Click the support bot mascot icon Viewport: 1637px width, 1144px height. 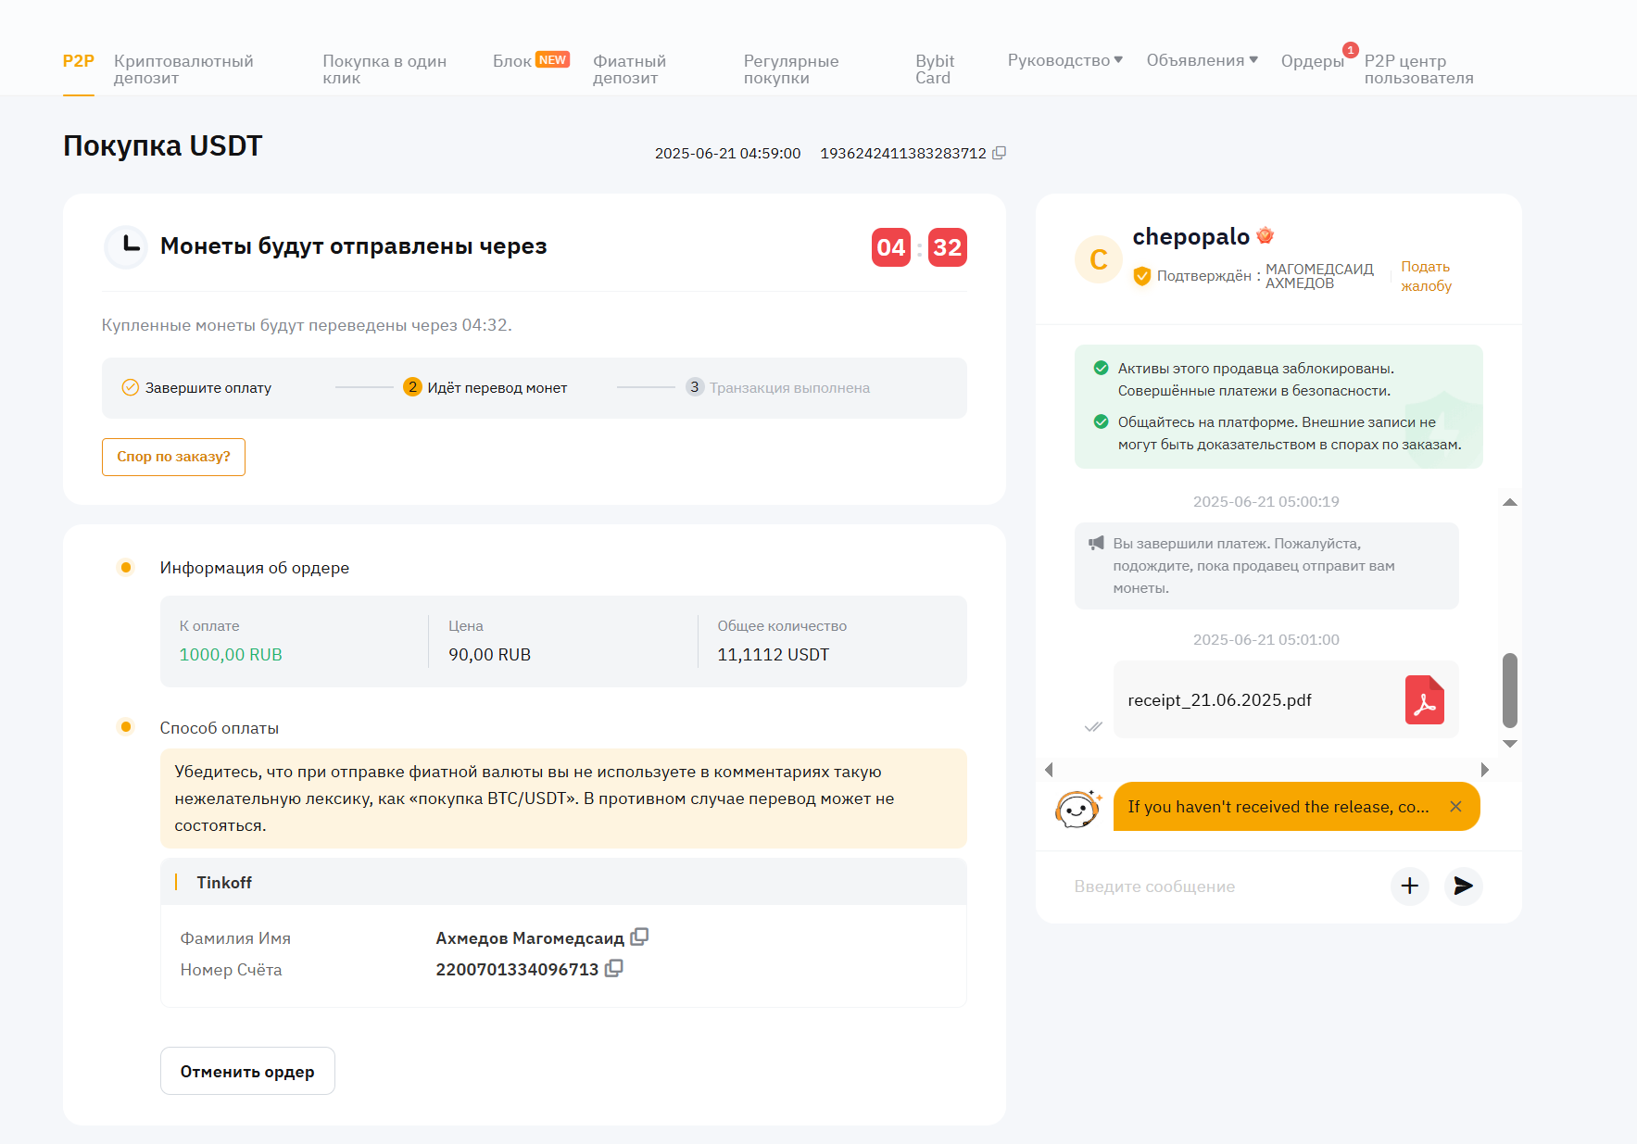coord(1077,808)
